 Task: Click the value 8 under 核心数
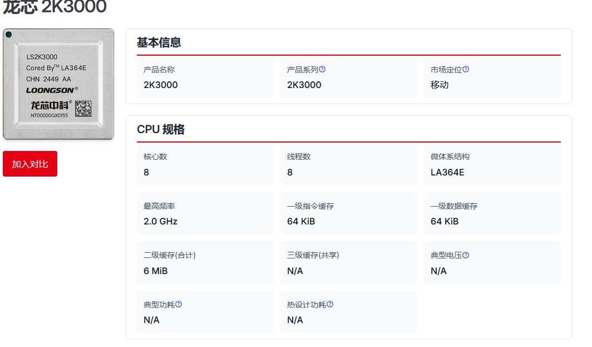146,172
